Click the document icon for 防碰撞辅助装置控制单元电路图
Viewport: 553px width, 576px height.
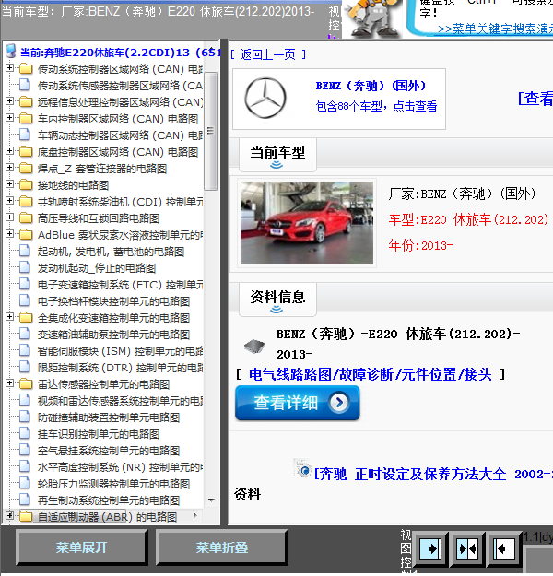pyautogui.click(x=25, y=417)
